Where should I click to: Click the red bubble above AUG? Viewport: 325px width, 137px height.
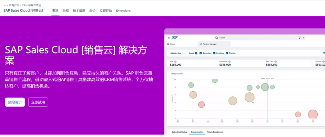[x=298, y=114]
